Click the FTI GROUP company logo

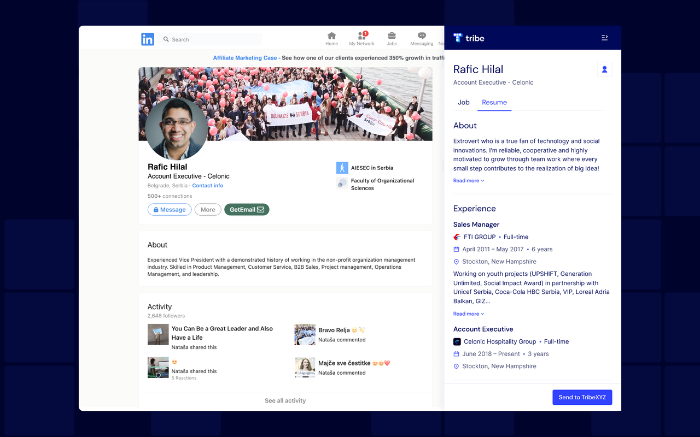coord(456,237)
